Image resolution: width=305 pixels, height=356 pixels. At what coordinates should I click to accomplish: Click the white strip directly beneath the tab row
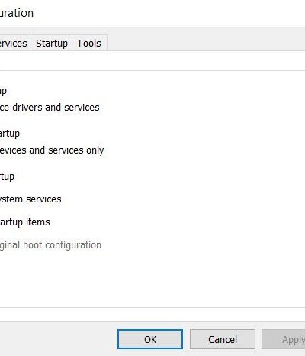[x=152, y=61]
